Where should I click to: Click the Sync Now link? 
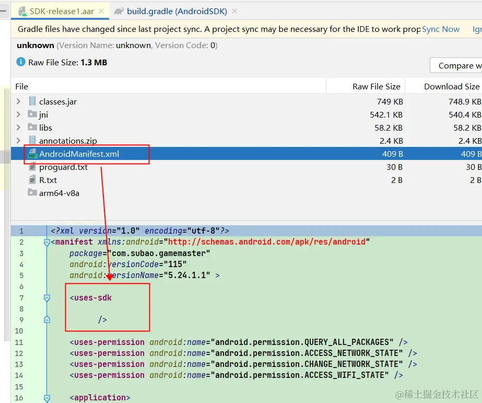(441, 29)
